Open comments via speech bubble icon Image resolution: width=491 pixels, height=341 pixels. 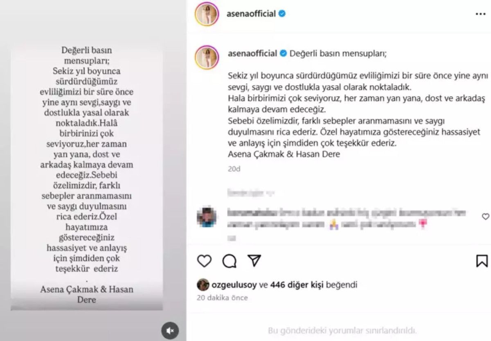230,261
